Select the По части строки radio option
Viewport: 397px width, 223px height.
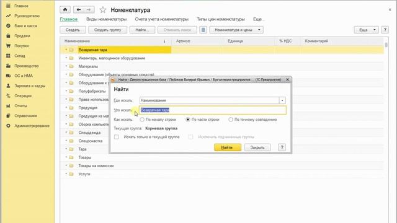pos(188,120)
